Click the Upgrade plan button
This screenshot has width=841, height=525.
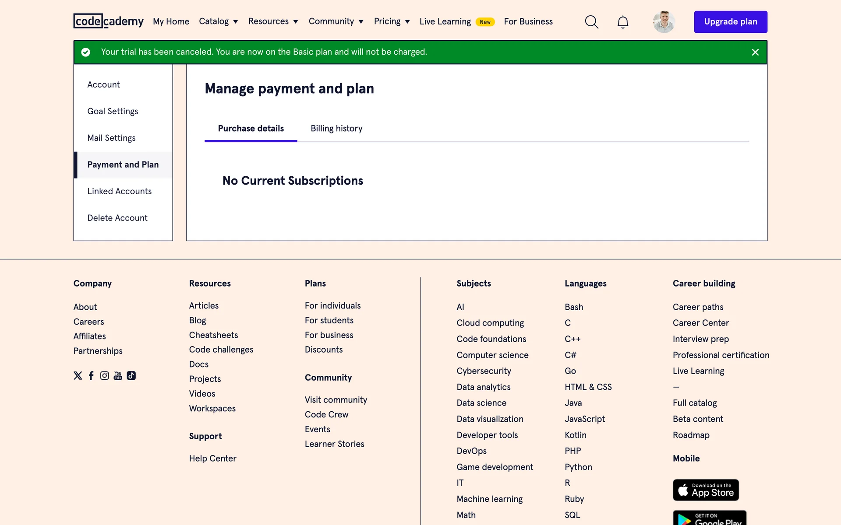(730, 22)
